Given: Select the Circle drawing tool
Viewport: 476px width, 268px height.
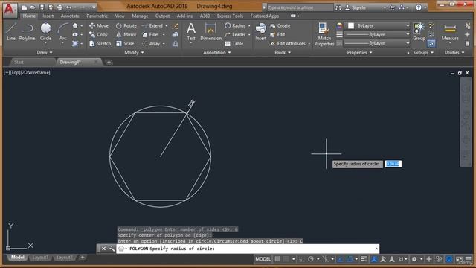Looking at the screenshot, I should [45, 31].
